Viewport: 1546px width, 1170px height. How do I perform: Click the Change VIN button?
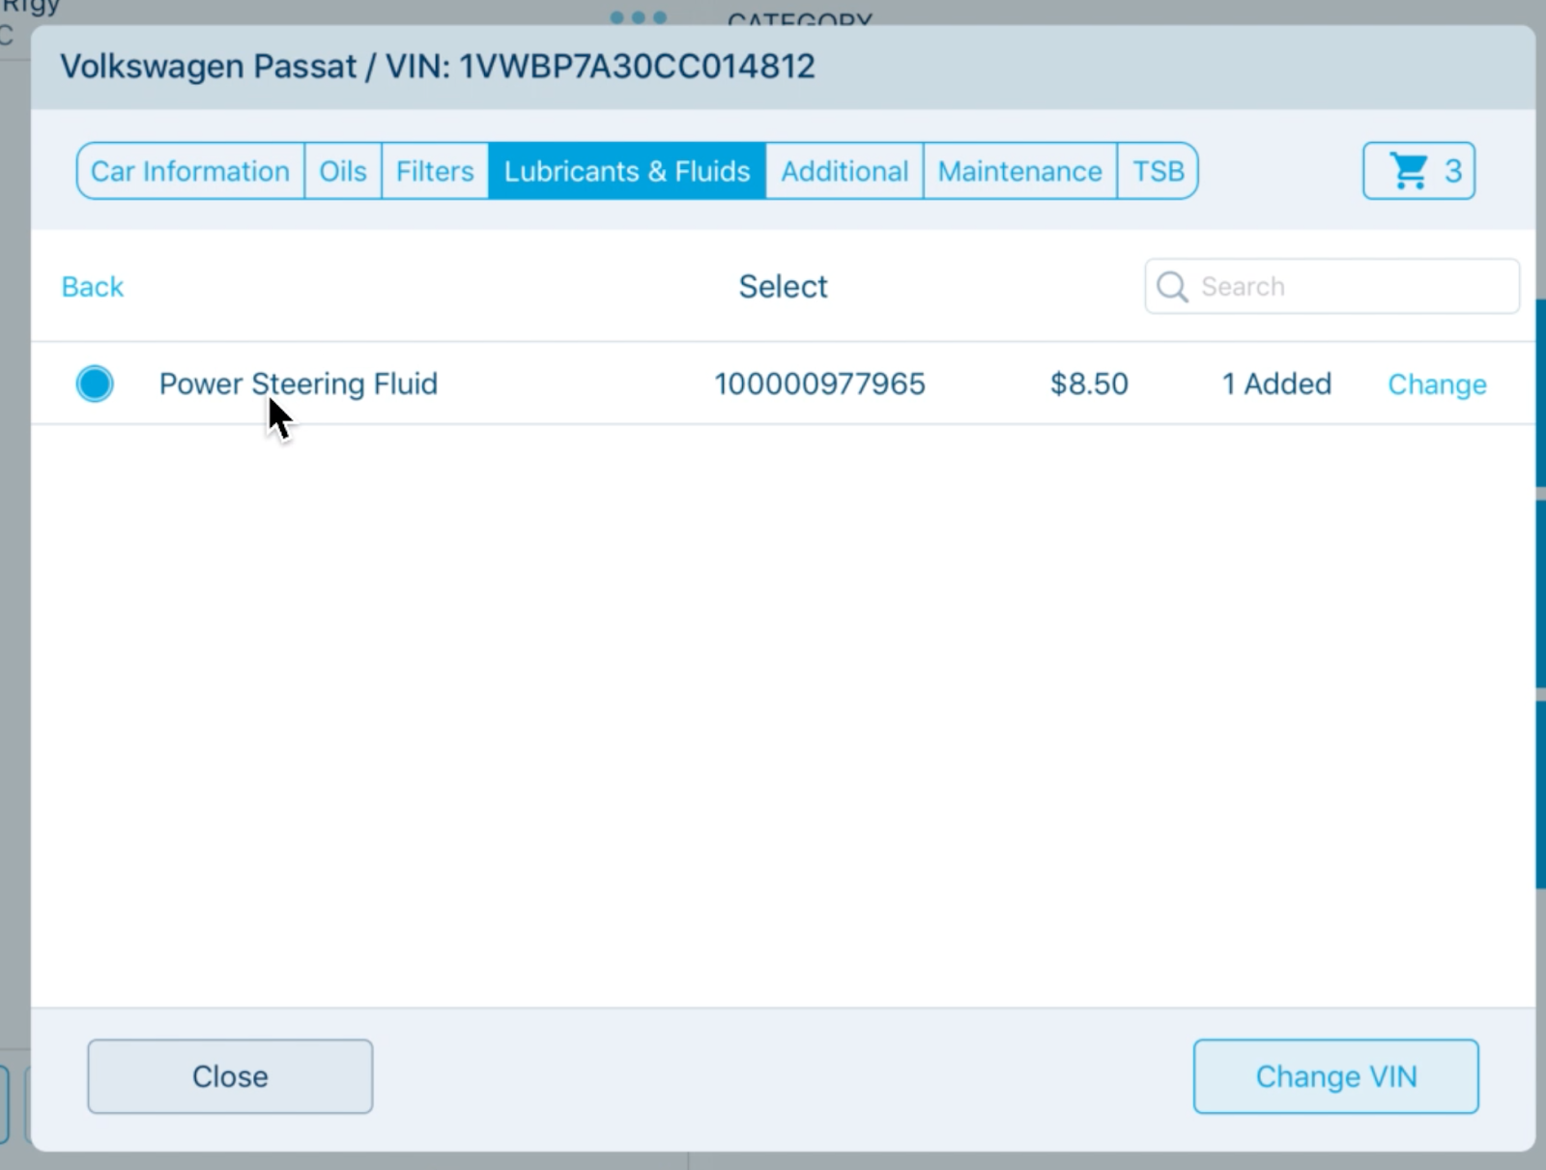tap(1335, 1076)
